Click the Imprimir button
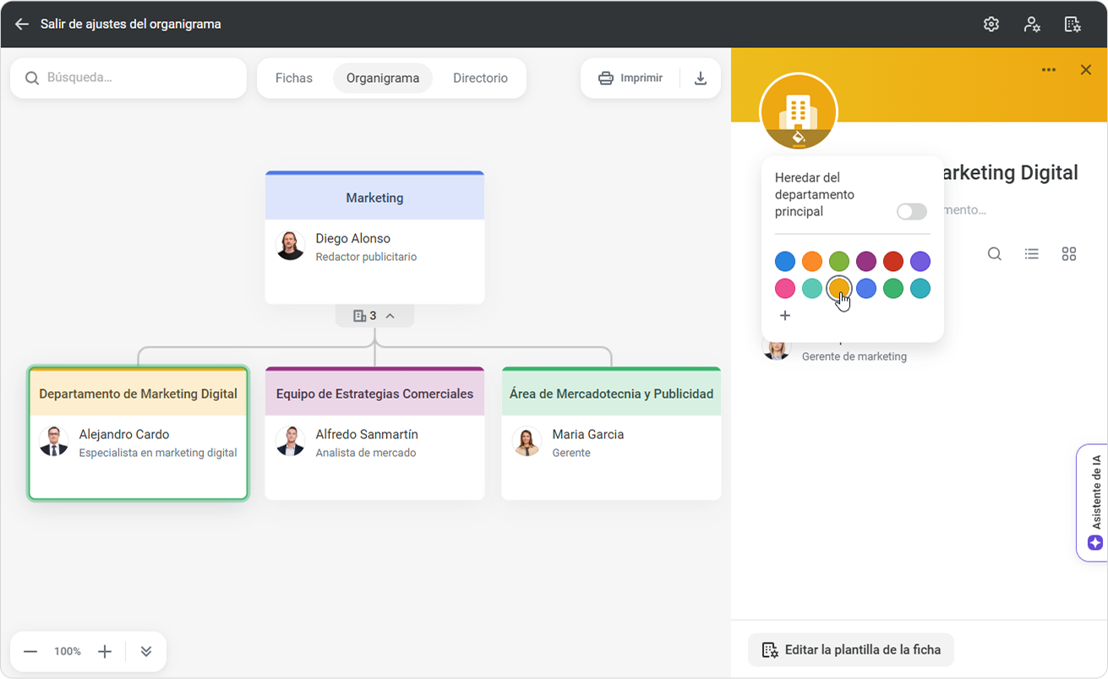Screen dimensions: 1108x679 (630, 79)
